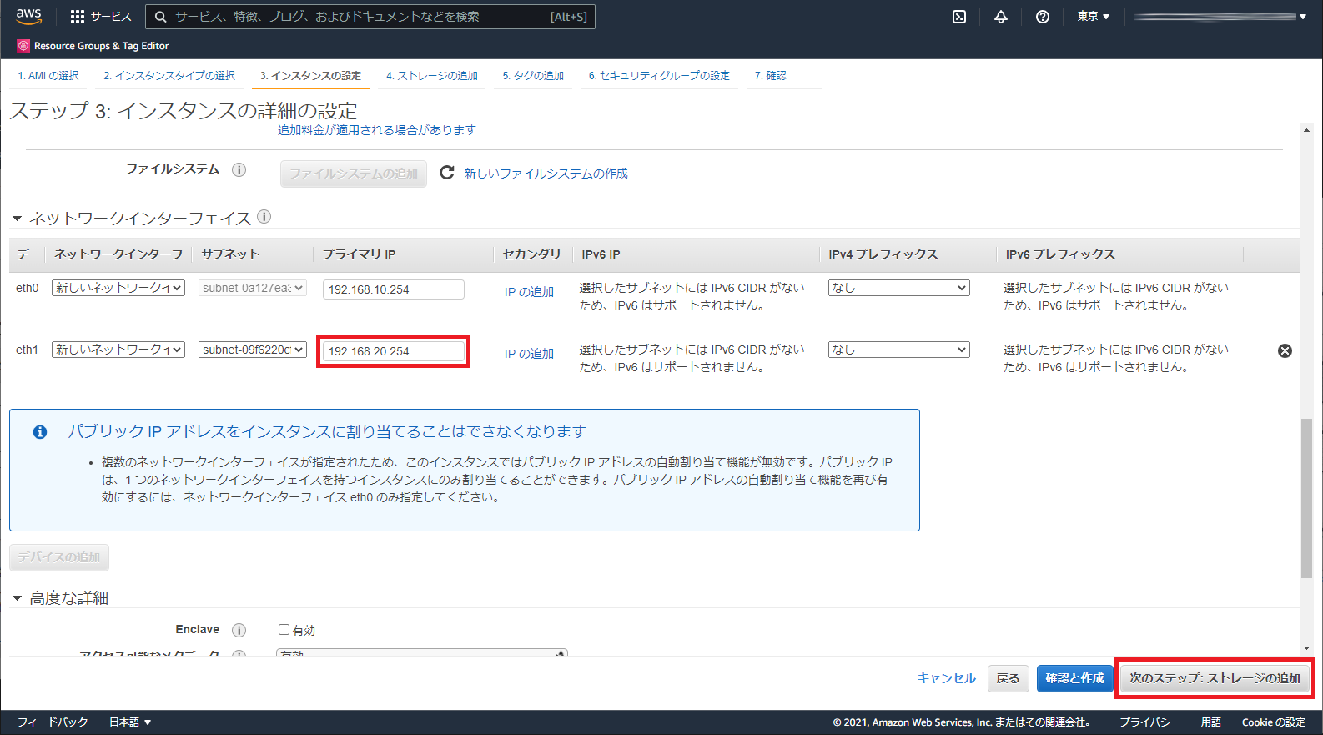
Task: Click 確認と作成 button
Action: (1074, 678)
